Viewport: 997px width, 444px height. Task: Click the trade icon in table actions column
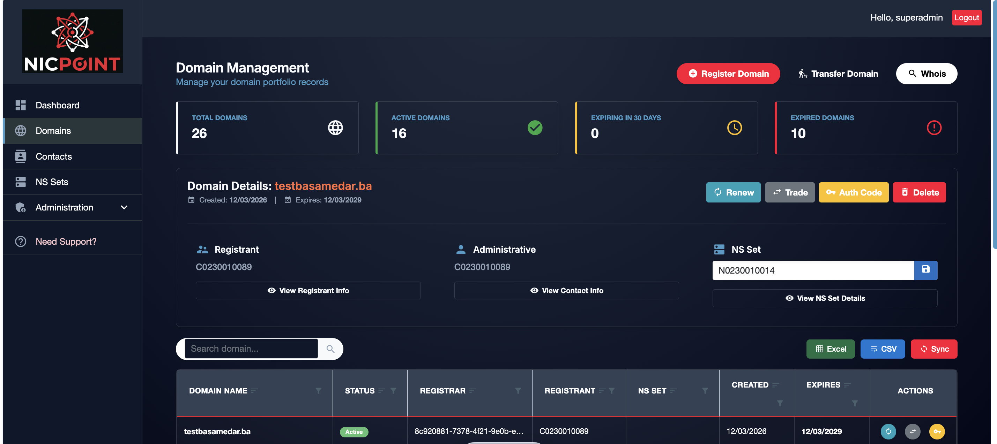click(912, 431)
